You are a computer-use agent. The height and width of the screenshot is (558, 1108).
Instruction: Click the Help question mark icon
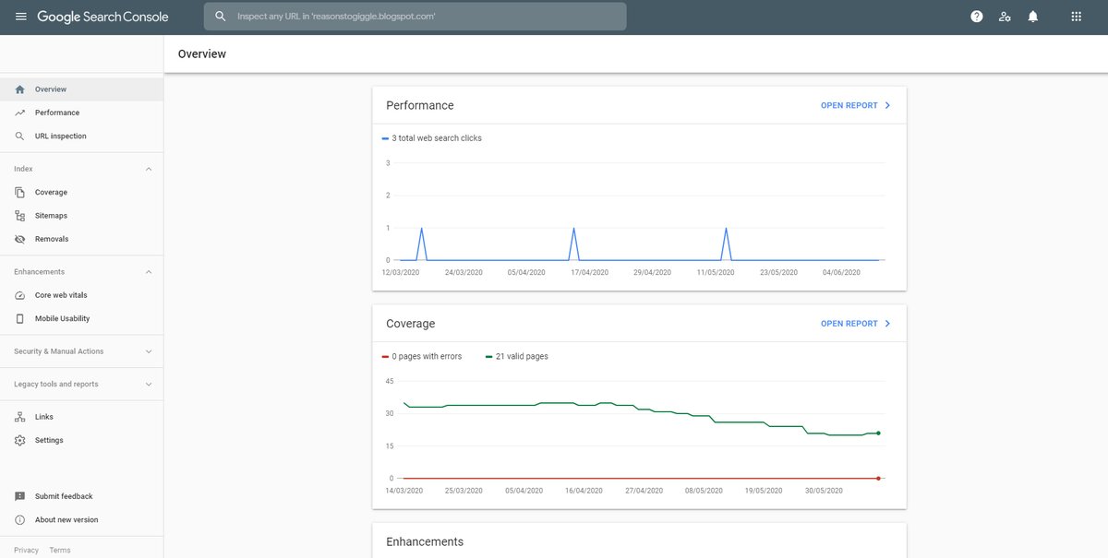point(977,17)
